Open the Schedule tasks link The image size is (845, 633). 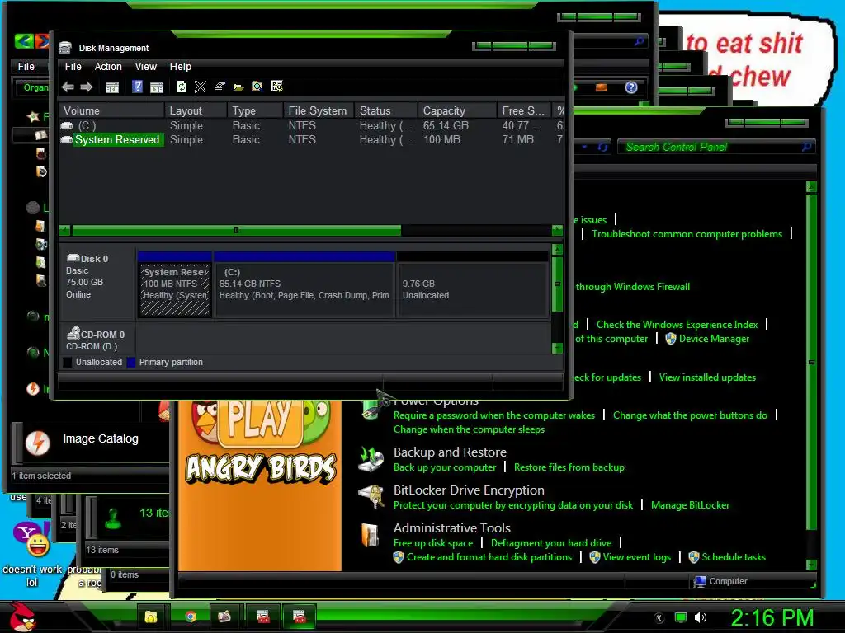[x=734, y=557]
